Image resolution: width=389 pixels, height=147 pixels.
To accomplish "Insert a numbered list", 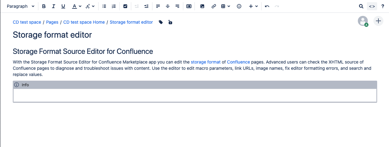I will pyautogui.click(x=114, y=6).
